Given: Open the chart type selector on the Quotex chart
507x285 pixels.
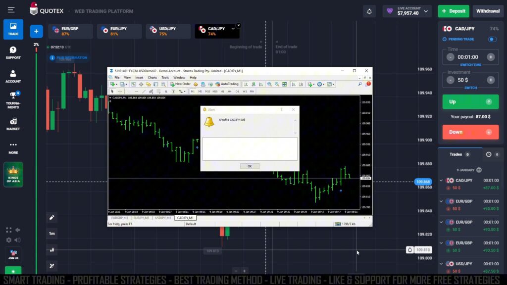Looking at the screenshot, I should (x=51, y=250).
